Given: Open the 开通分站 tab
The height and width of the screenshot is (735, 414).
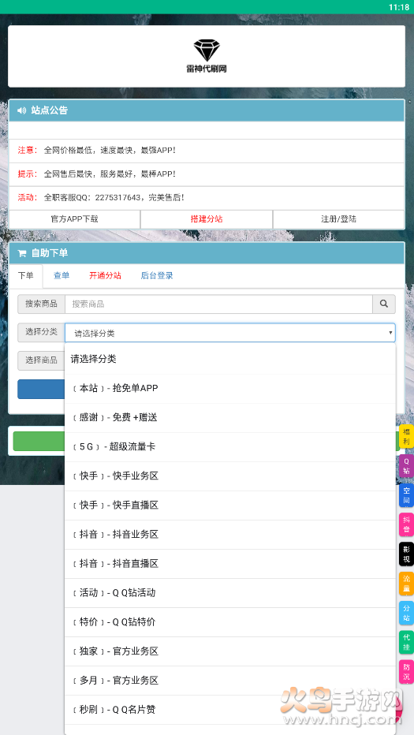Looking at the screenshot, I should pos(105,276).
